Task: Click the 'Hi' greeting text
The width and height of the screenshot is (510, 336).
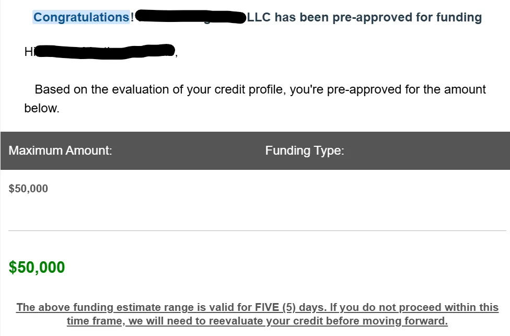Action: click(29, 52)
